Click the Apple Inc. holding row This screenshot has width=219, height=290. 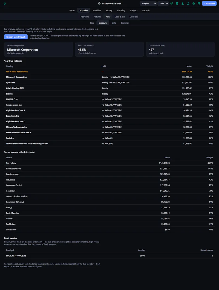coord(109,83)
